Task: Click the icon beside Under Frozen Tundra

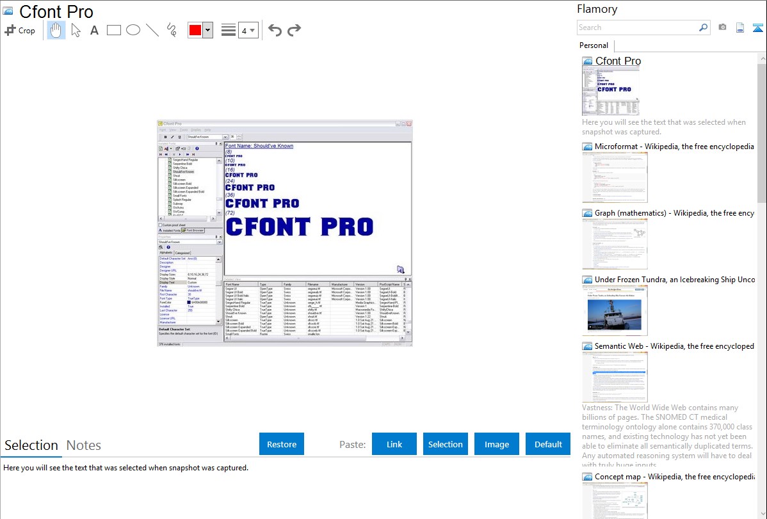Action: pyautogui.click(x=587, y=279)
